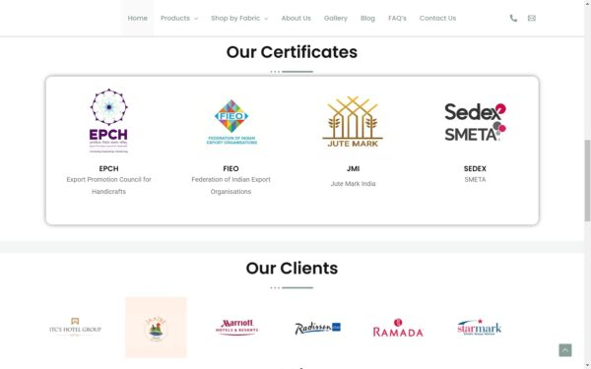Viewport: 591px width, 369px height.
Task: Click the Sedex SMETA logo
Action: (x=475, y=122)
